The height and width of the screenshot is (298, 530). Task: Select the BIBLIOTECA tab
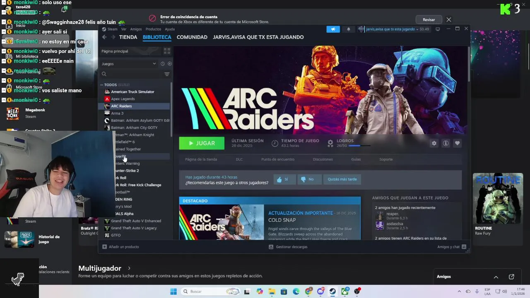pyautogui.click(x=157, y=37)
